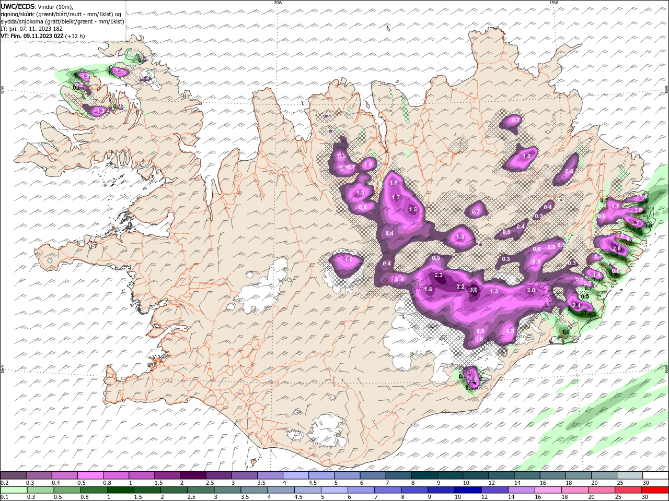
Task: Click the 'UWC/ECDS: Vindur (10m)' title text
Action: click(37, 6)
